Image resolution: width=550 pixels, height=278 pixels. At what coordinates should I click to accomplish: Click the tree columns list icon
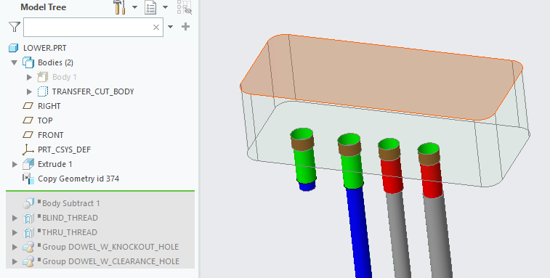150,7
